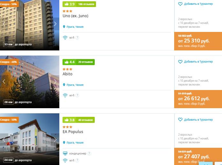Open Uno (ex. Juno) hotel title
Viewport: 222px width, 165px height.
click(76, 16)
